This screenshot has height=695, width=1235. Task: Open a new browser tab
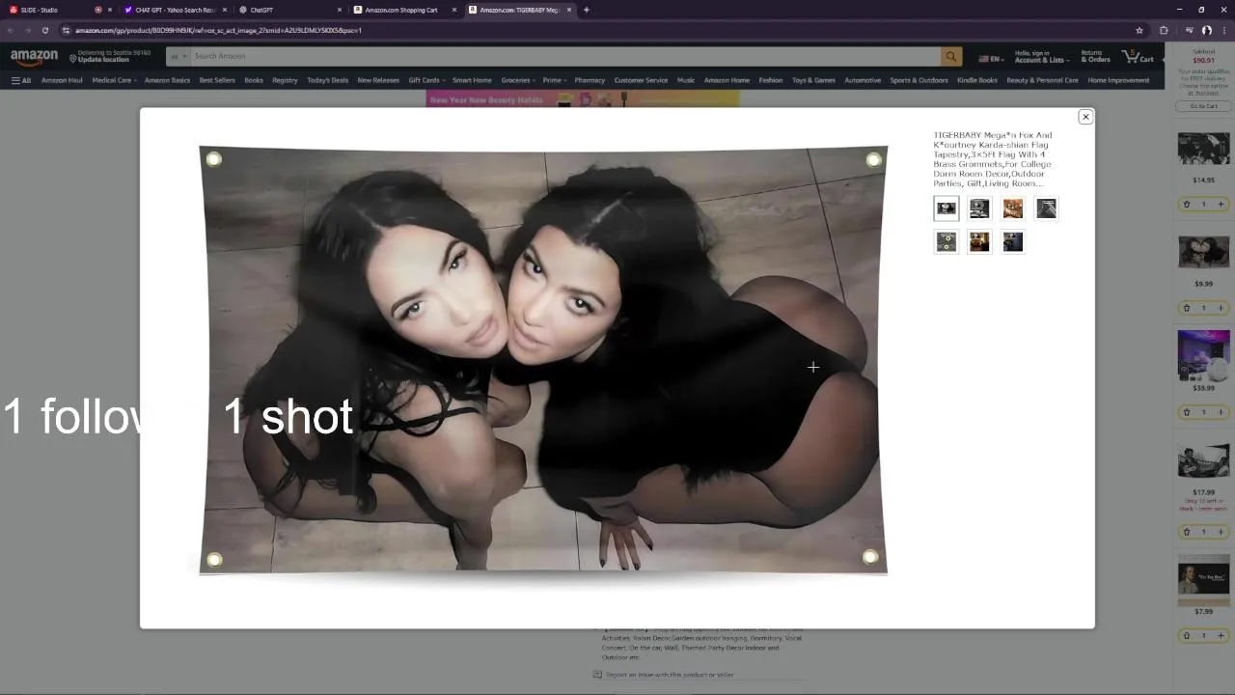(x=586, y=10)
